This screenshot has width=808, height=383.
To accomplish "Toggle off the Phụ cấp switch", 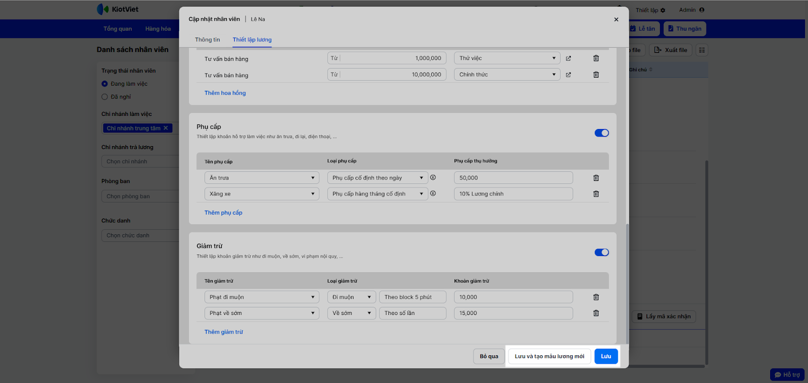I will (x=601, y=133).
